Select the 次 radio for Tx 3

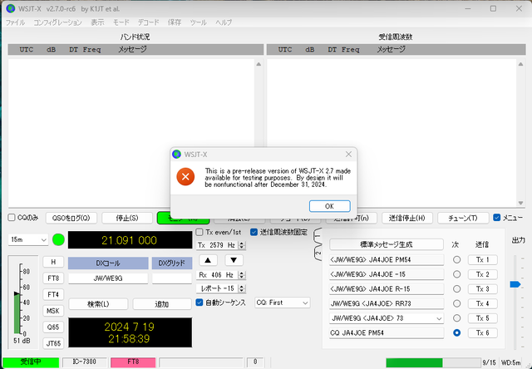click(456, 289)
